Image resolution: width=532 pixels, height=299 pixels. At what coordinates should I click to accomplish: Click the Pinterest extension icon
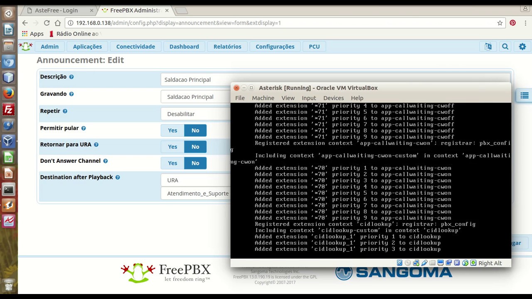click(513, 23)
